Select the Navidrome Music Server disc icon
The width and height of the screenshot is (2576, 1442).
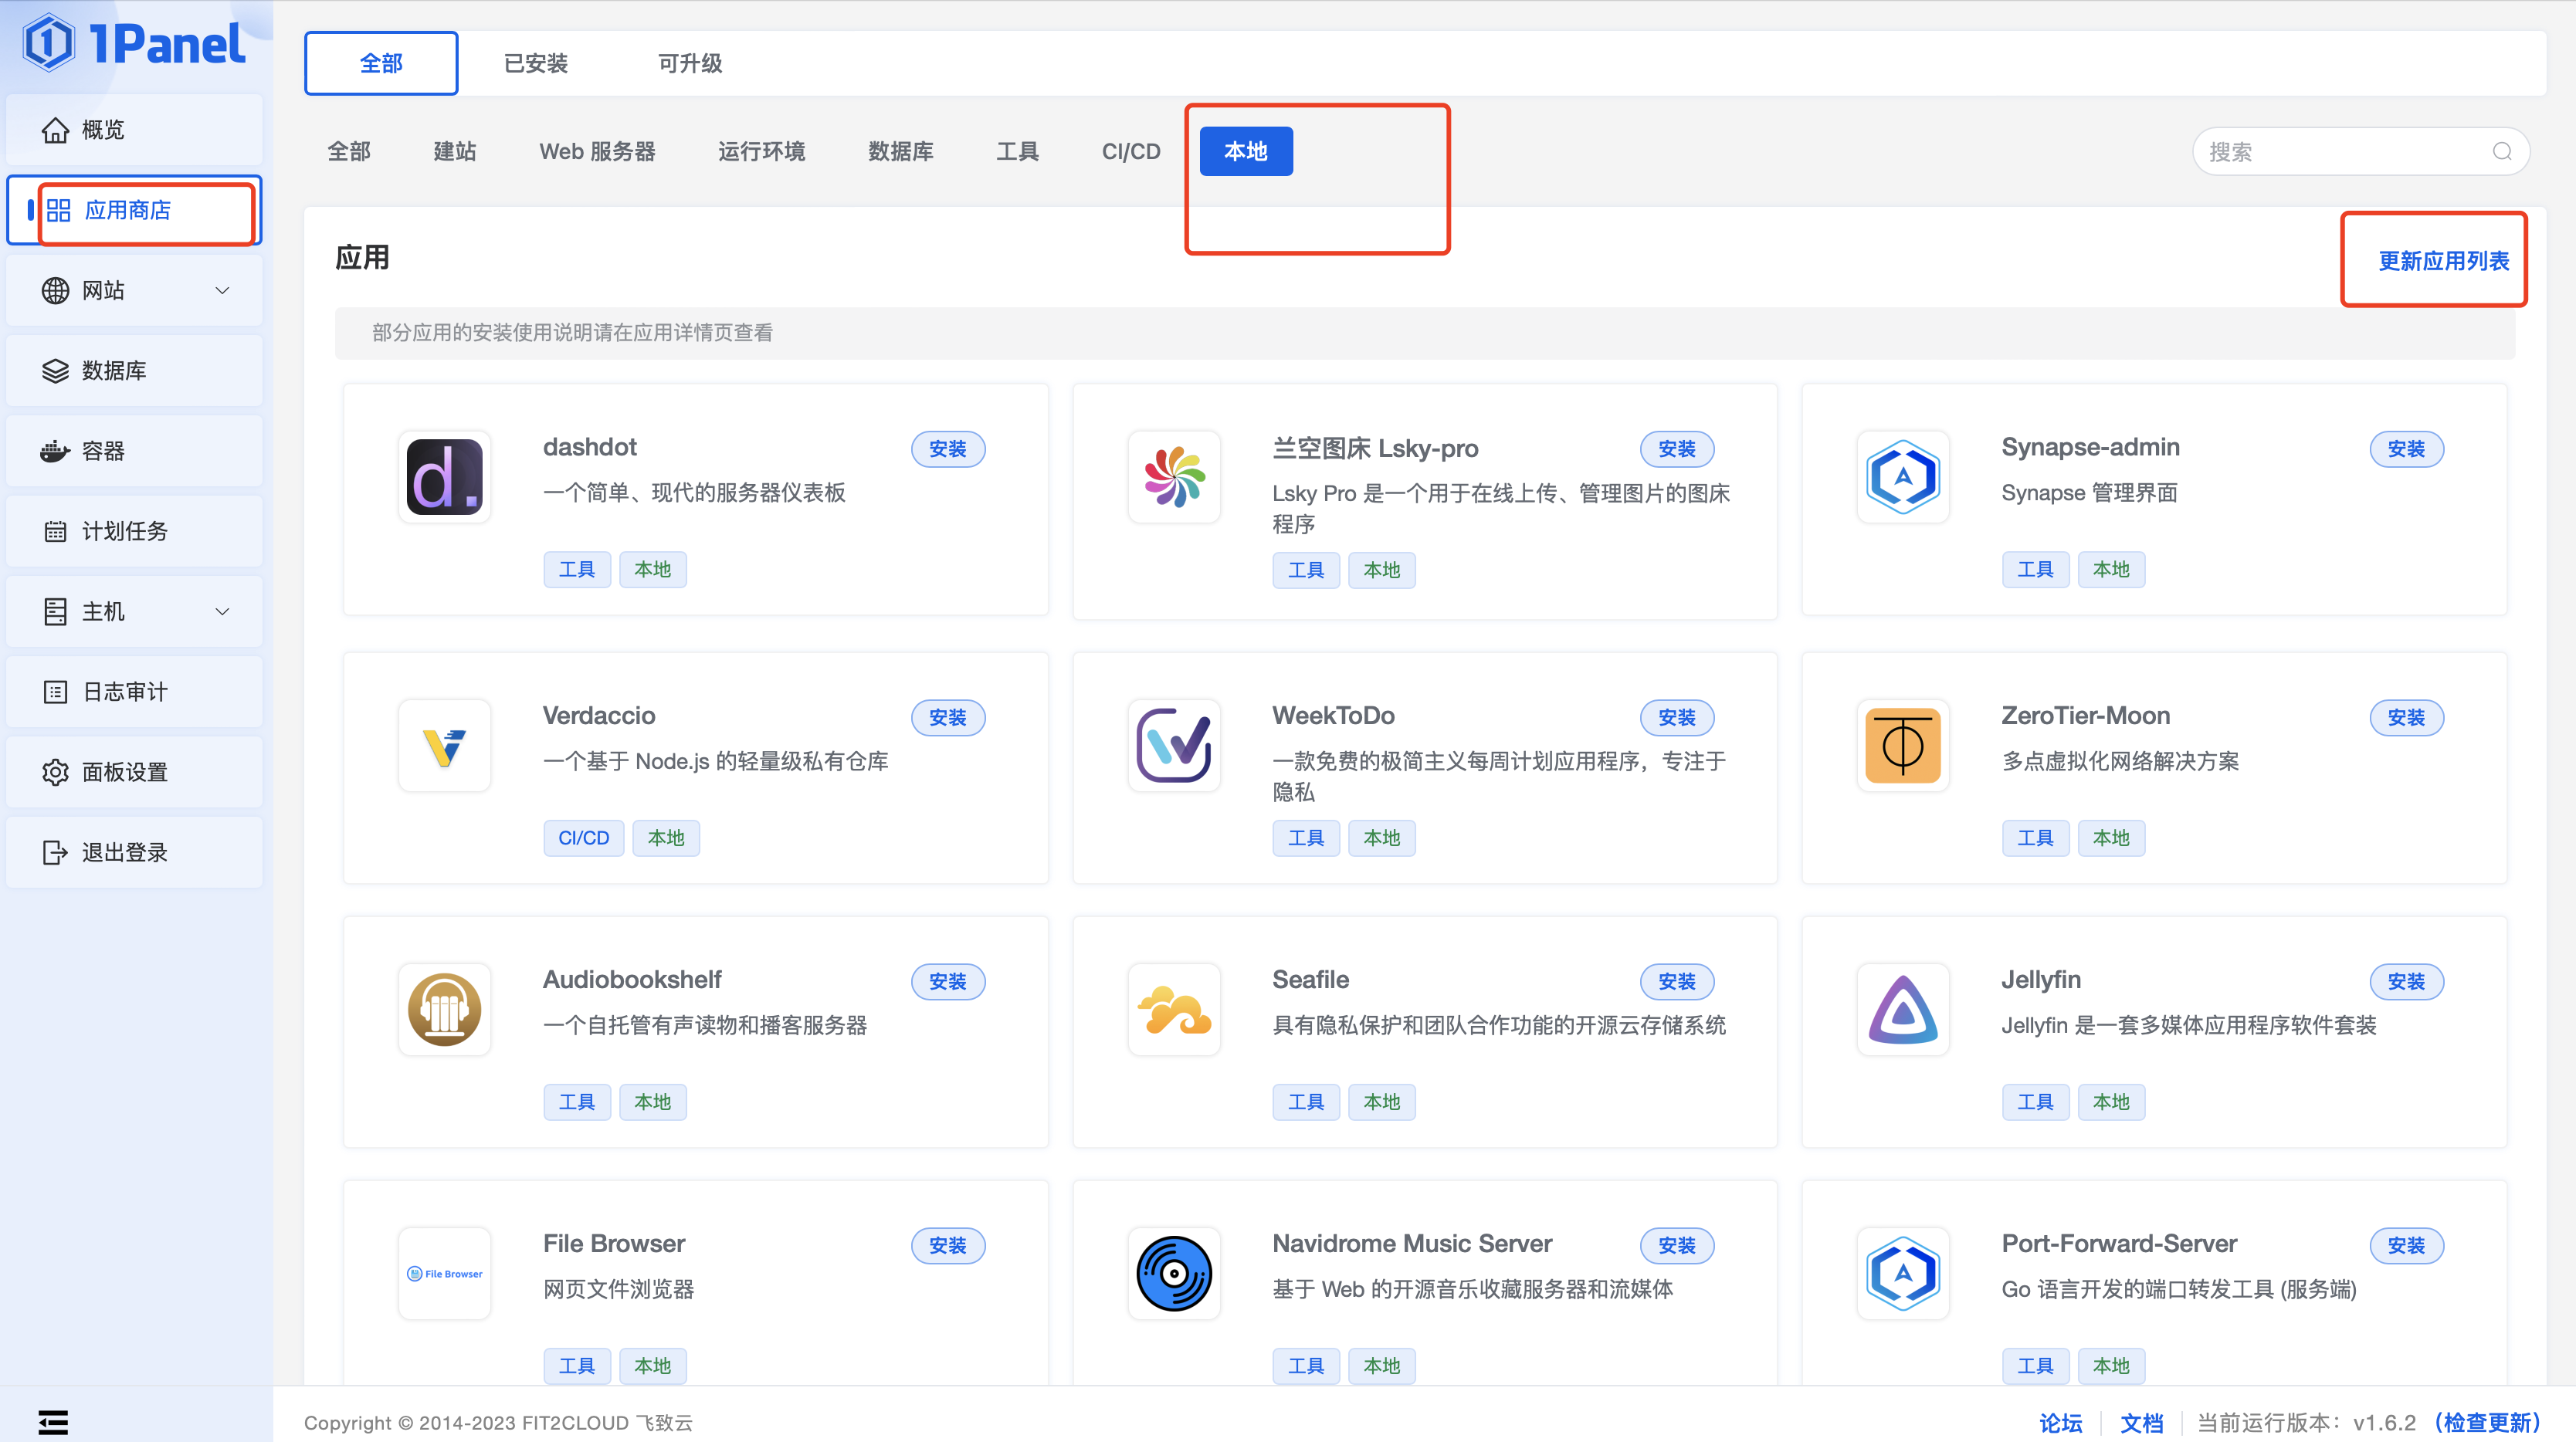click(x=1174, y=1274)
